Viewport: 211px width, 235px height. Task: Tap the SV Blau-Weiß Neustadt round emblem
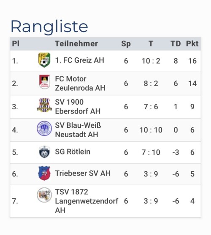pos(44,128)
